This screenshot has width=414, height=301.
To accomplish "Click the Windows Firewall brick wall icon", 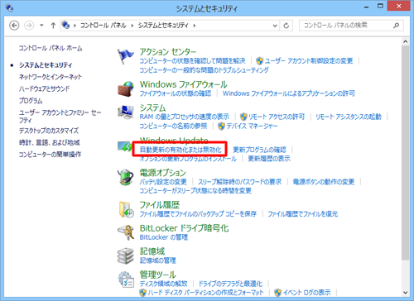I will click(x=126, y=88).
